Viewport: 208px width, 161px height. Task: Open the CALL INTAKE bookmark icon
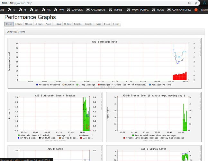point(88,10)
